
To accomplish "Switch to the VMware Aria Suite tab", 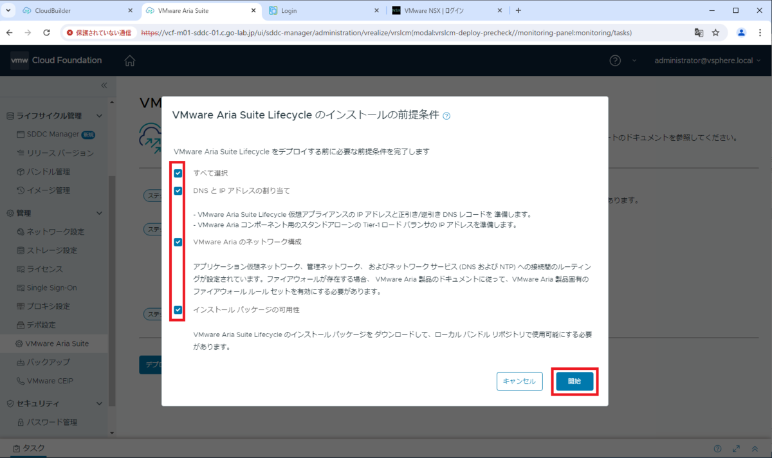I will [x=201, y=10].
